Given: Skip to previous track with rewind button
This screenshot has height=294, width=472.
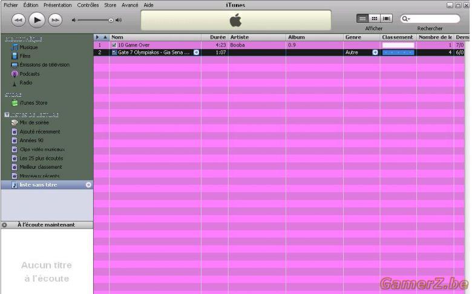Looking at the screenshot, I should [18, 20].
